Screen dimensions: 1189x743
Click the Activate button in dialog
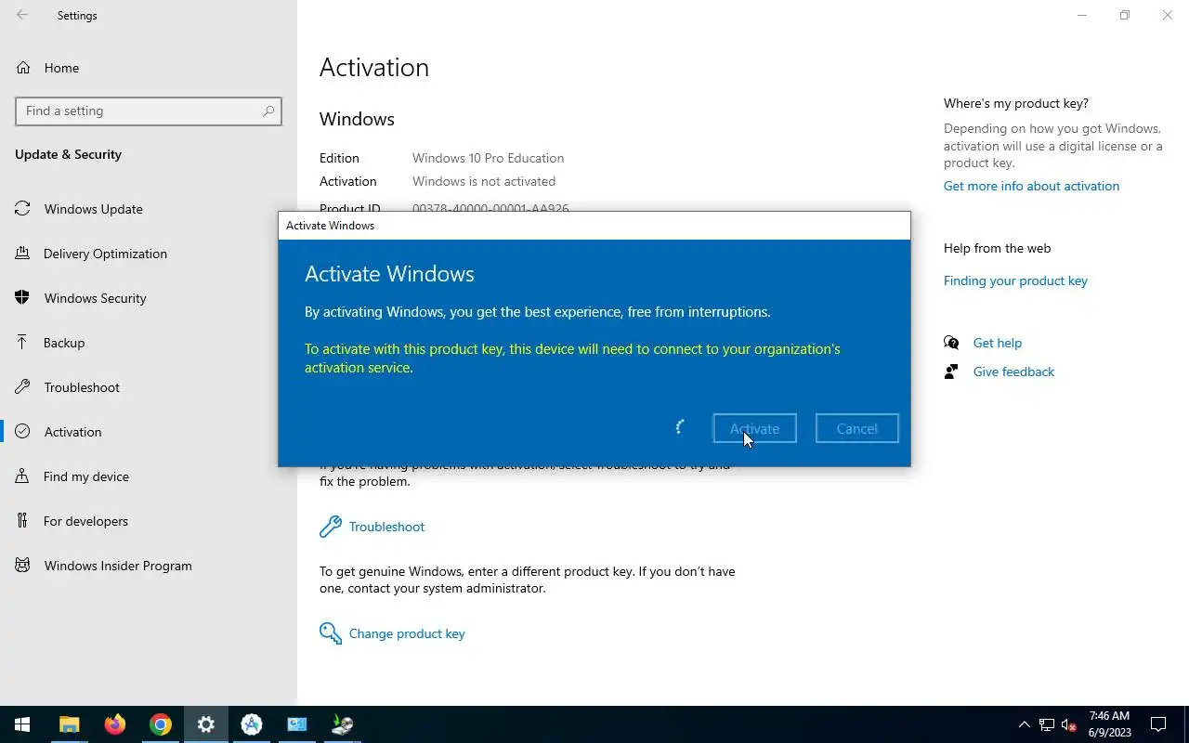click(x=754, y=428)
